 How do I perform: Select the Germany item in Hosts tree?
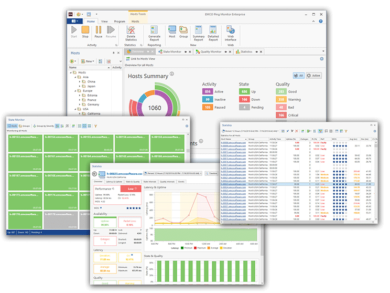point(93,104)
